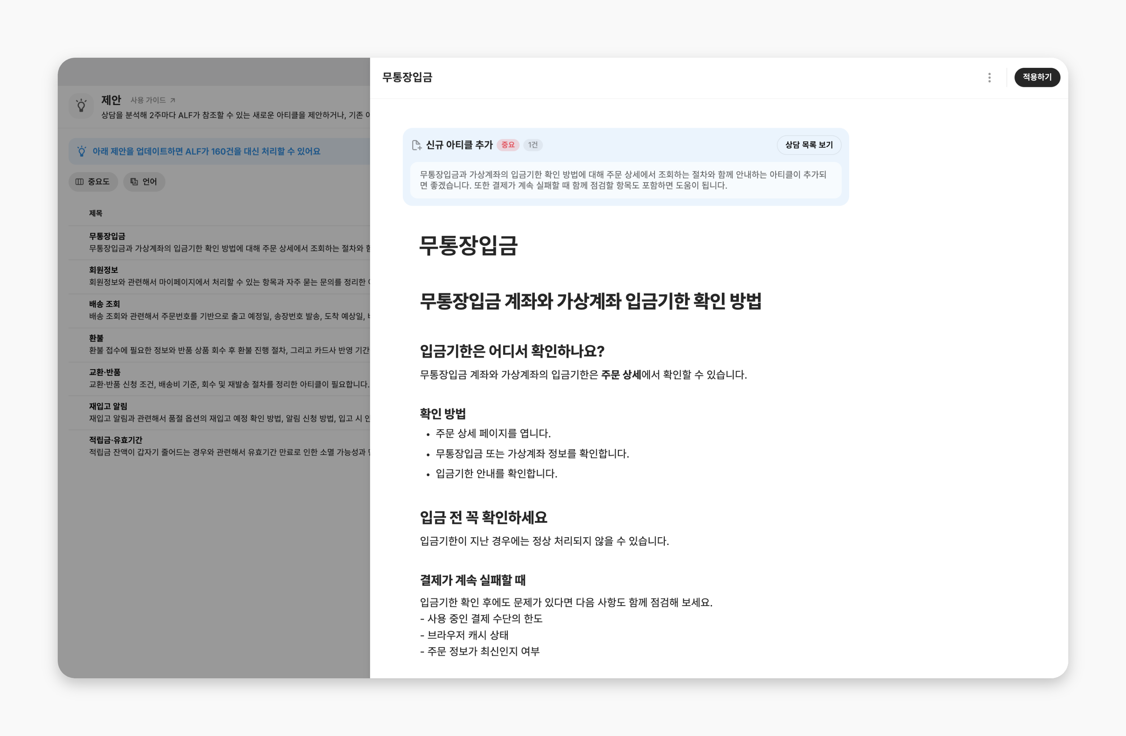The image size is (1126, 736).
Task: Open the 중요도 filter dropdown
Action: click(93, 181)
